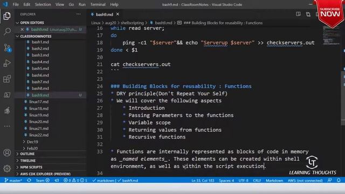Open the Terminal menu
The height and width of the screenshot is (194, 345).
click(x=98, y=4)
